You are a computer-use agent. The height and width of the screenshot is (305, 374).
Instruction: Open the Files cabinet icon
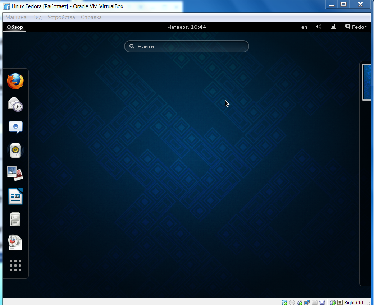pyautogui.click(x=15, y=219)
